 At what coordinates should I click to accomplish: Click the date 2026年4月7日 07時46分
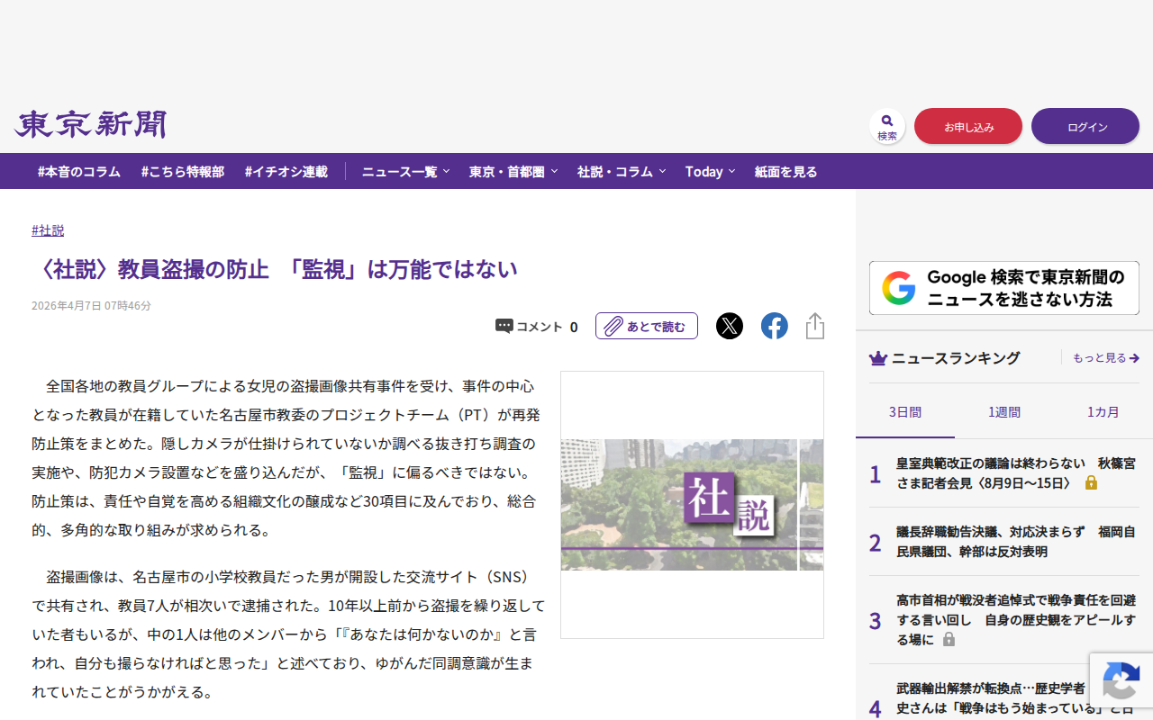(x=91, y=306)
